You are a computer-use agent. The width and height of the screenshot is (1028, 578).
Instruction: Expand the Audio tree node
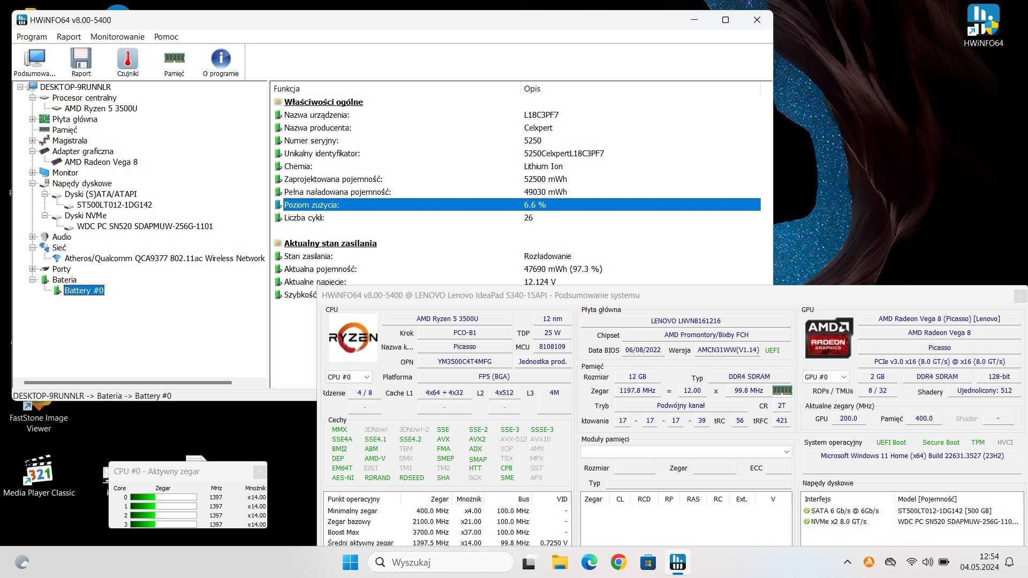pyautogui.click(x=33, y=237)
